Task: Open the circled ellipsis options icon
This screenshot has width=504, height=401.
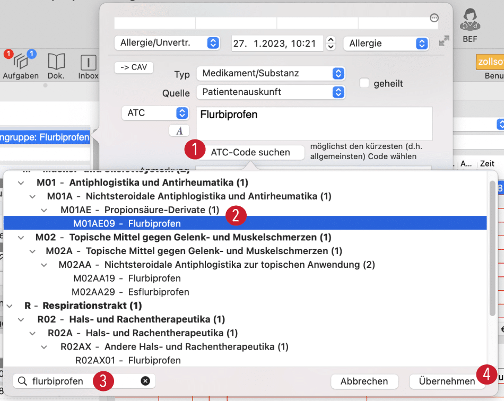Action: coord(435,18)
